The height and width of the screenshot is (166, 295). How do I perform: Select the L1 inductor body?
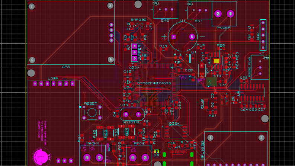(211, 82)
